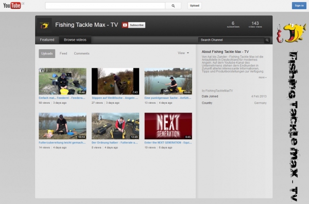Open the Comments section
The height and width of the screenshot is (204, 309).
click(x=81, y=53)
